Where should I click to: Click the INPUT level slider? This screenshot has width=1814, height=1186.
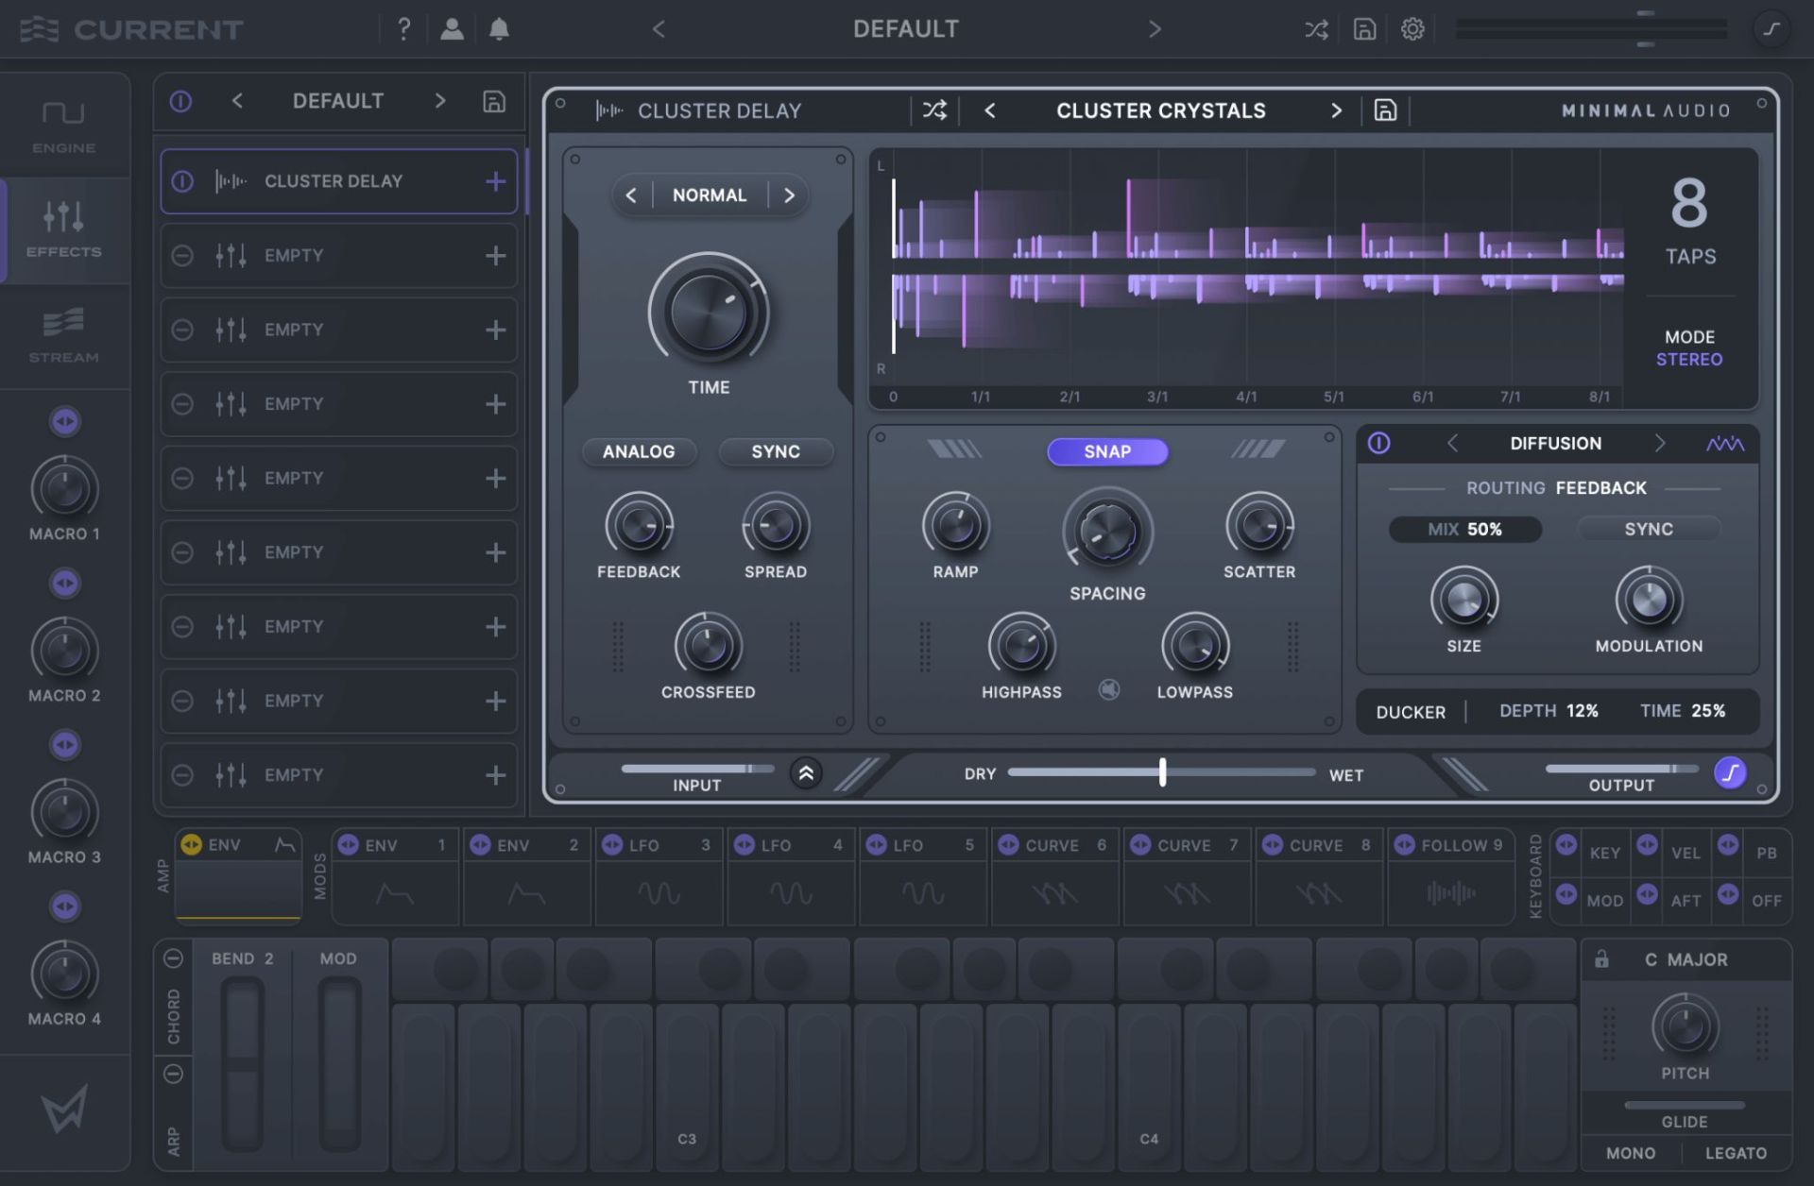click(697, 769)
